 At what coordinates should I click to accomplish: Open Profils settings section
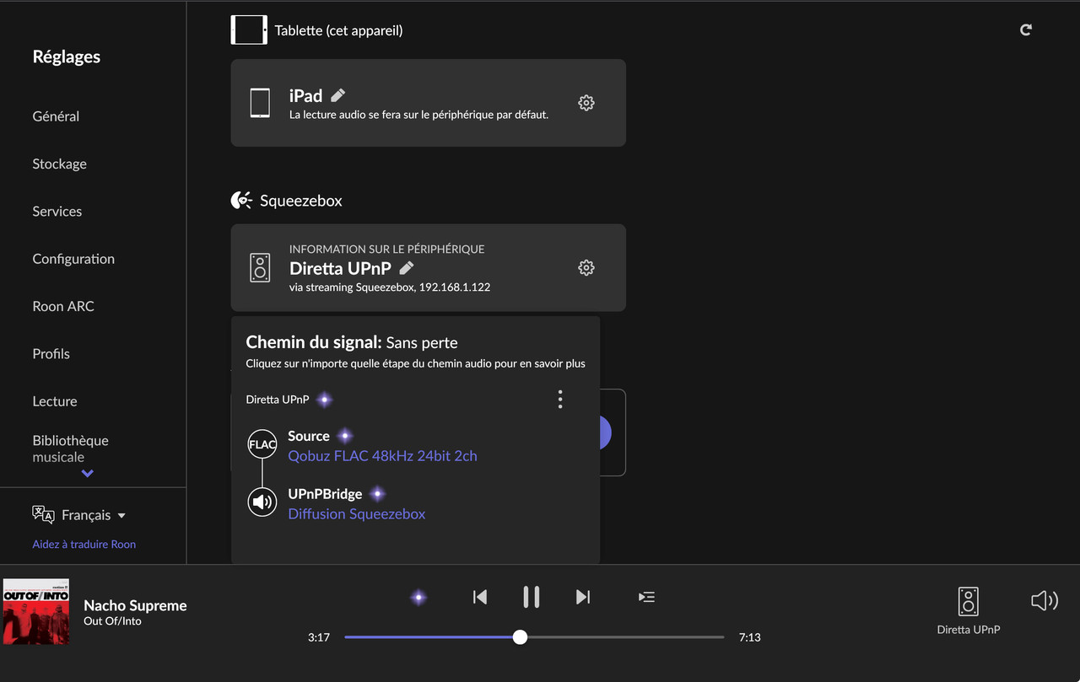51,353
